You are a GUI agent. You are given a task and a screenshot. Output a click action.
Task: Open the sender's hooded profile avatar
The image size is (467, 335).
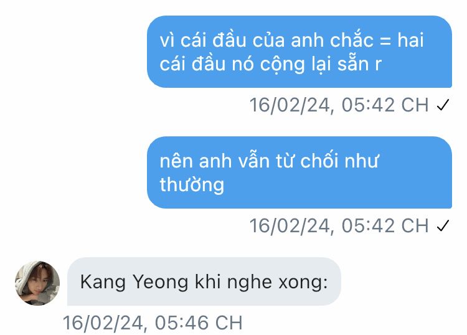pyautogui.click(x=37, y=283)
